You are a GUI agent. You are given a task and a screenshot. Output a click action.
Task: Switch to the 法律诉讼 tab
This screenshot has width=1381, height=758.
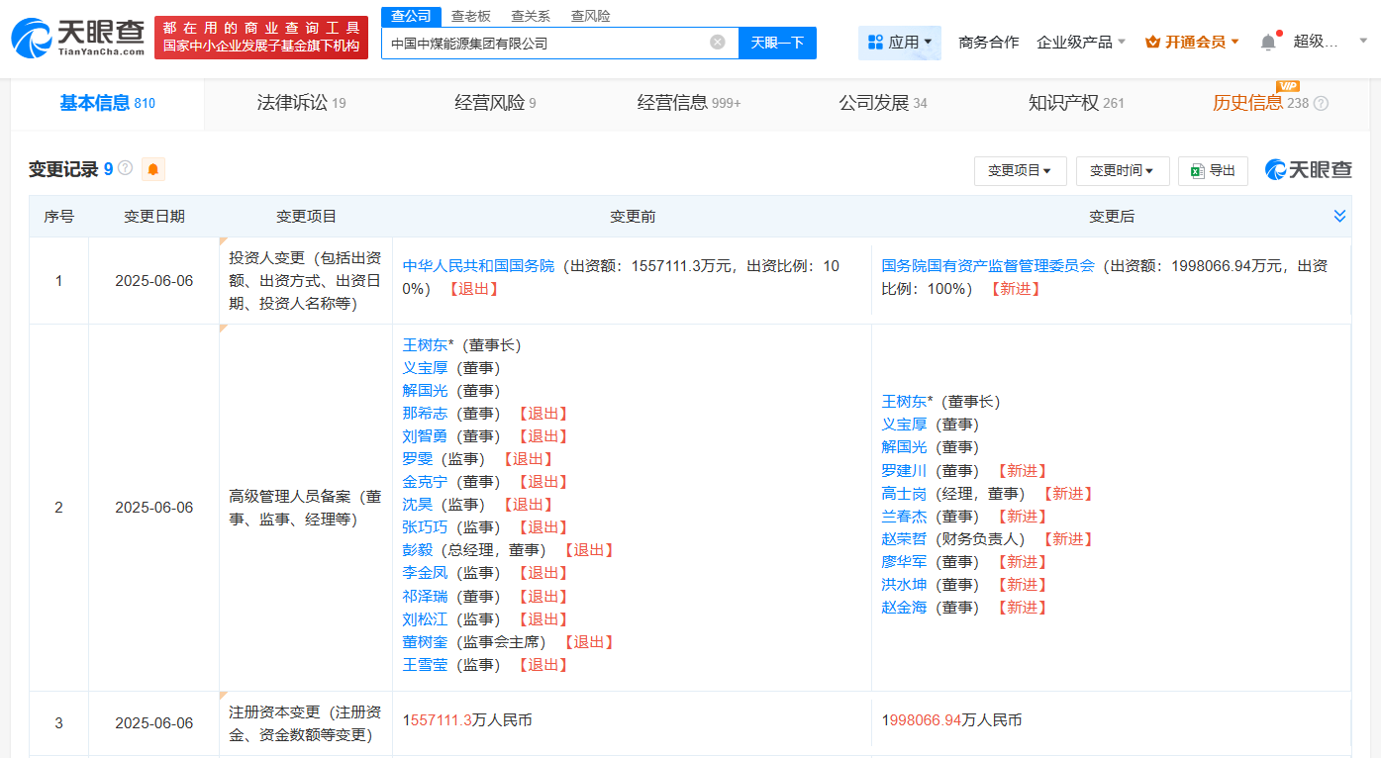click(x=301, y=103)
